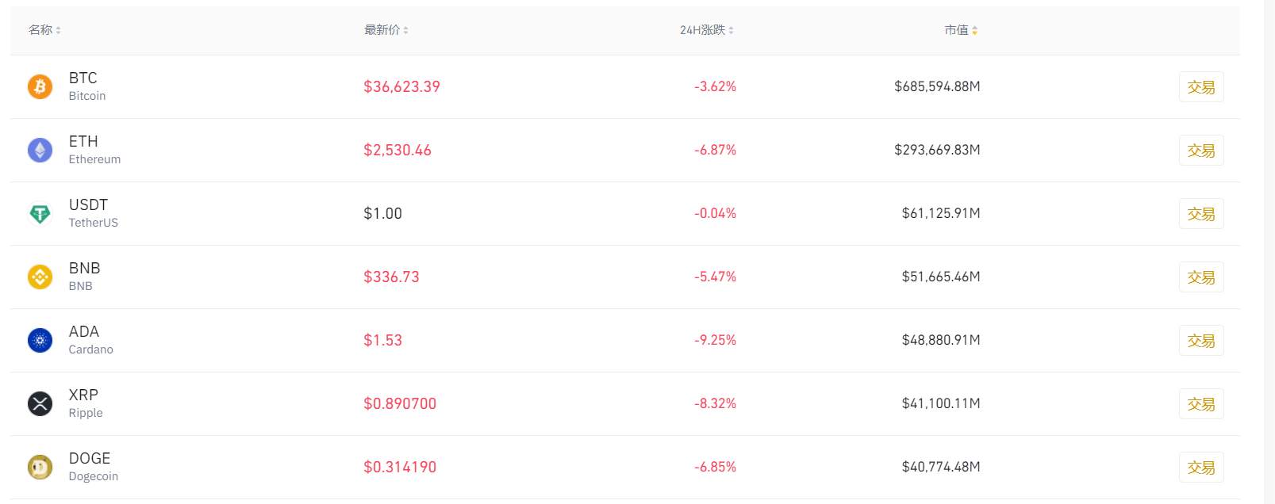Click the TetherUS green logo icon
1275x504 pixels.
40,213
